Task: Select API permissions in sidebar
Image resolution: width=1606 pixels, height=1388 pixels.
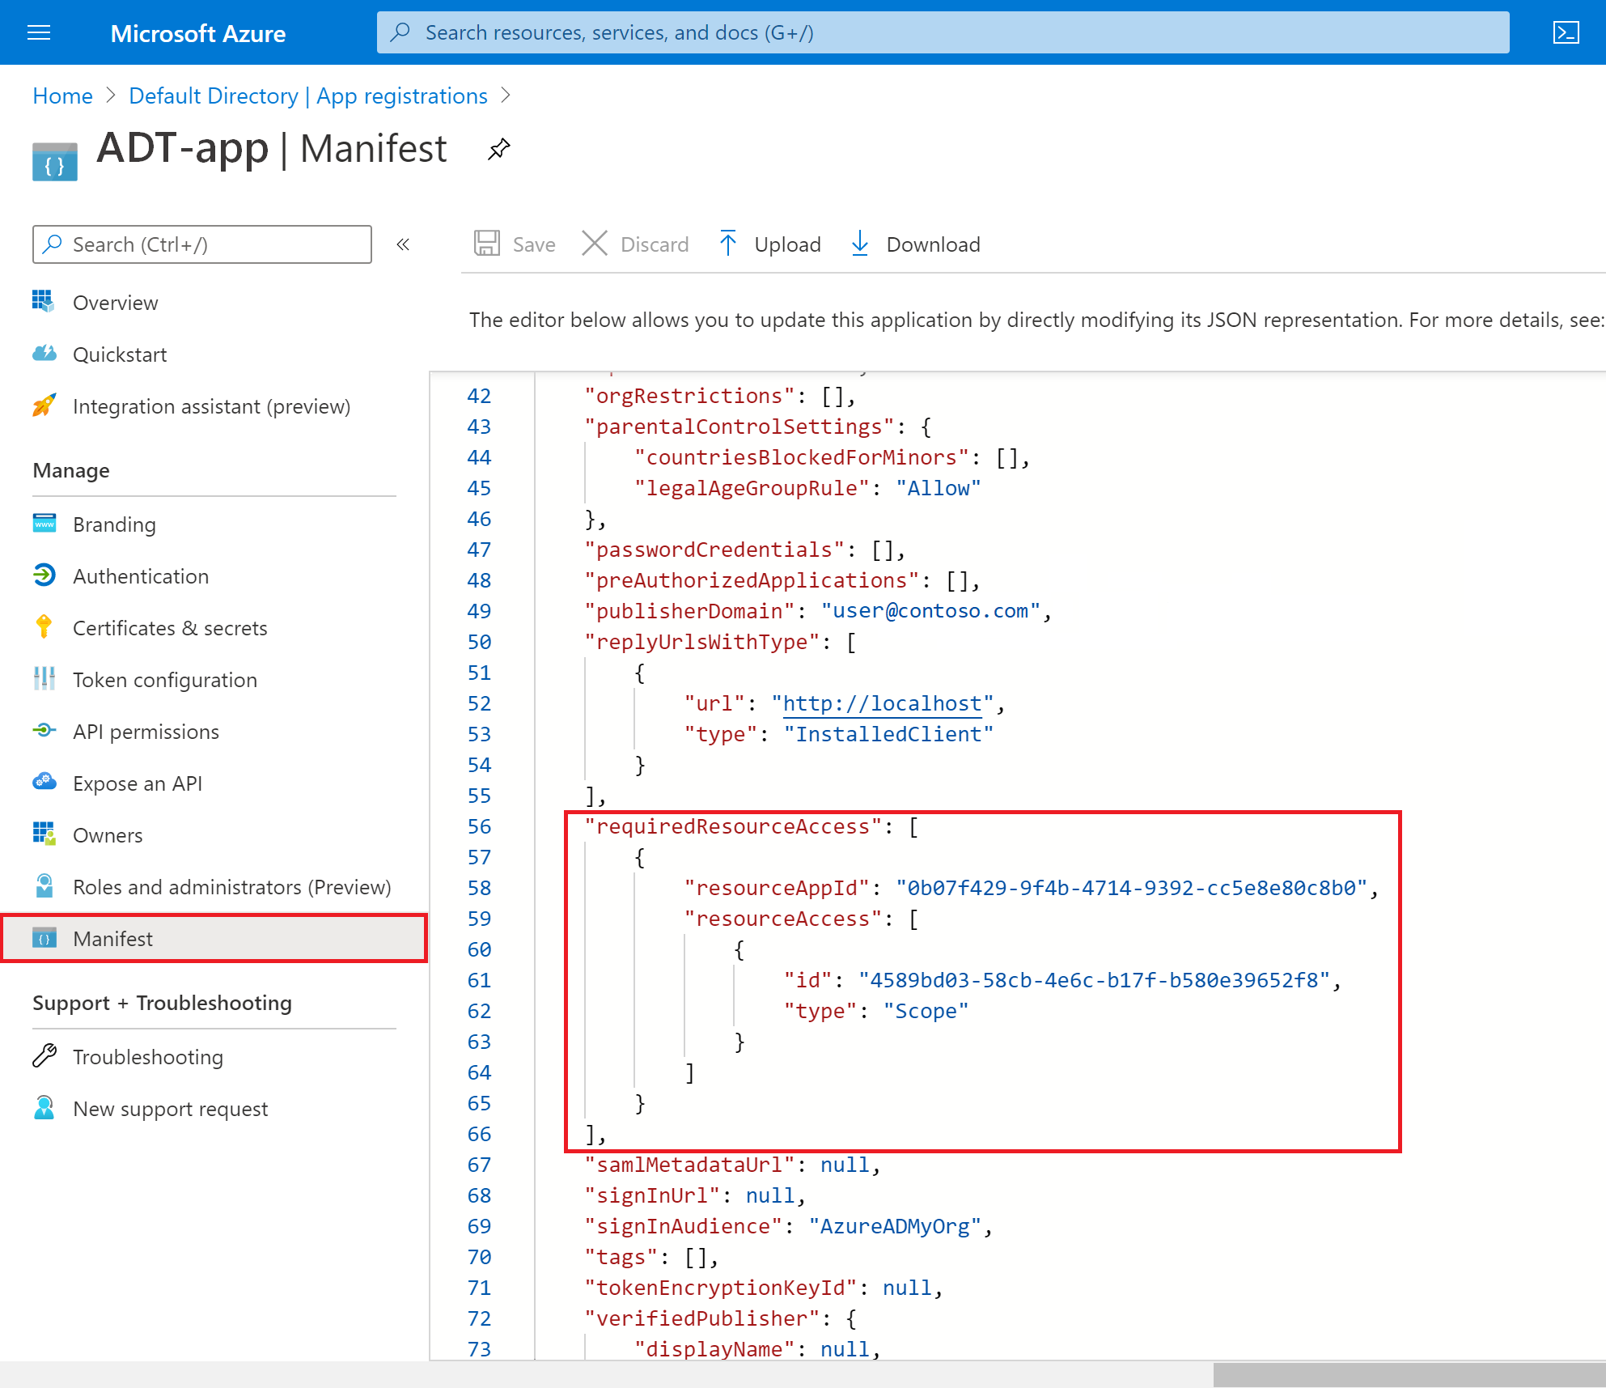Action: [x=146, y=731]
